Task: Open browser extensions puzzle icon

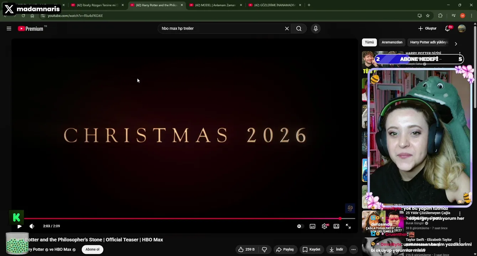Action: [x=440, y=16]
